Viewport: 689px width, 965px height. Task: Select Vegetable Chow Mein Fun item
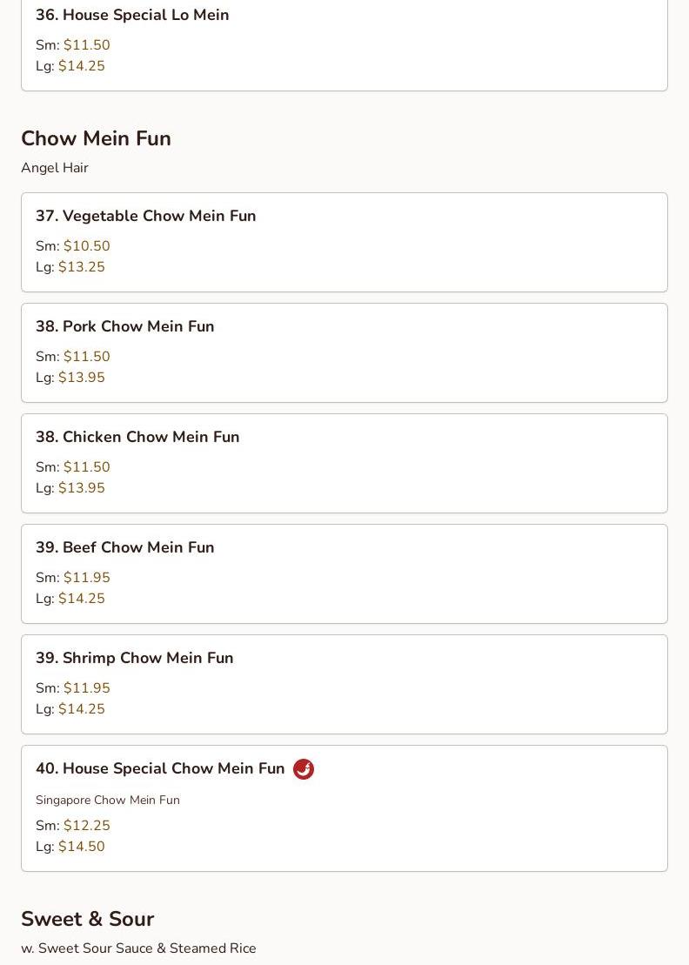coord(145,216)
